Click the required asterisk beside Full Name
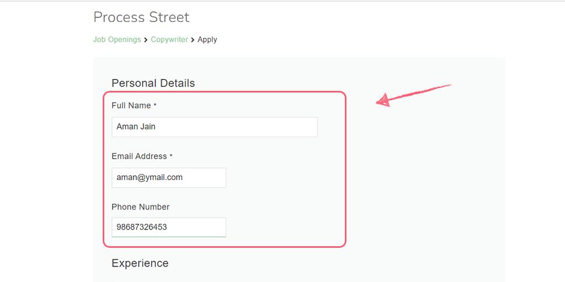This screenshot has width=565, height=282. click(x=155, y=105)
